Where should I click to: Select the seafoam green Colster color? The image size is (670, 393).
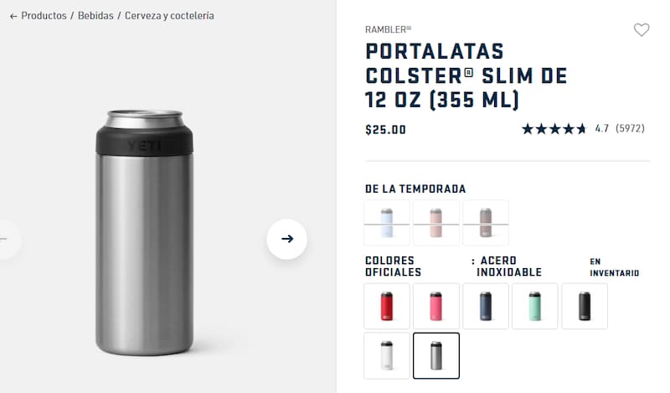tap(535, 306)
